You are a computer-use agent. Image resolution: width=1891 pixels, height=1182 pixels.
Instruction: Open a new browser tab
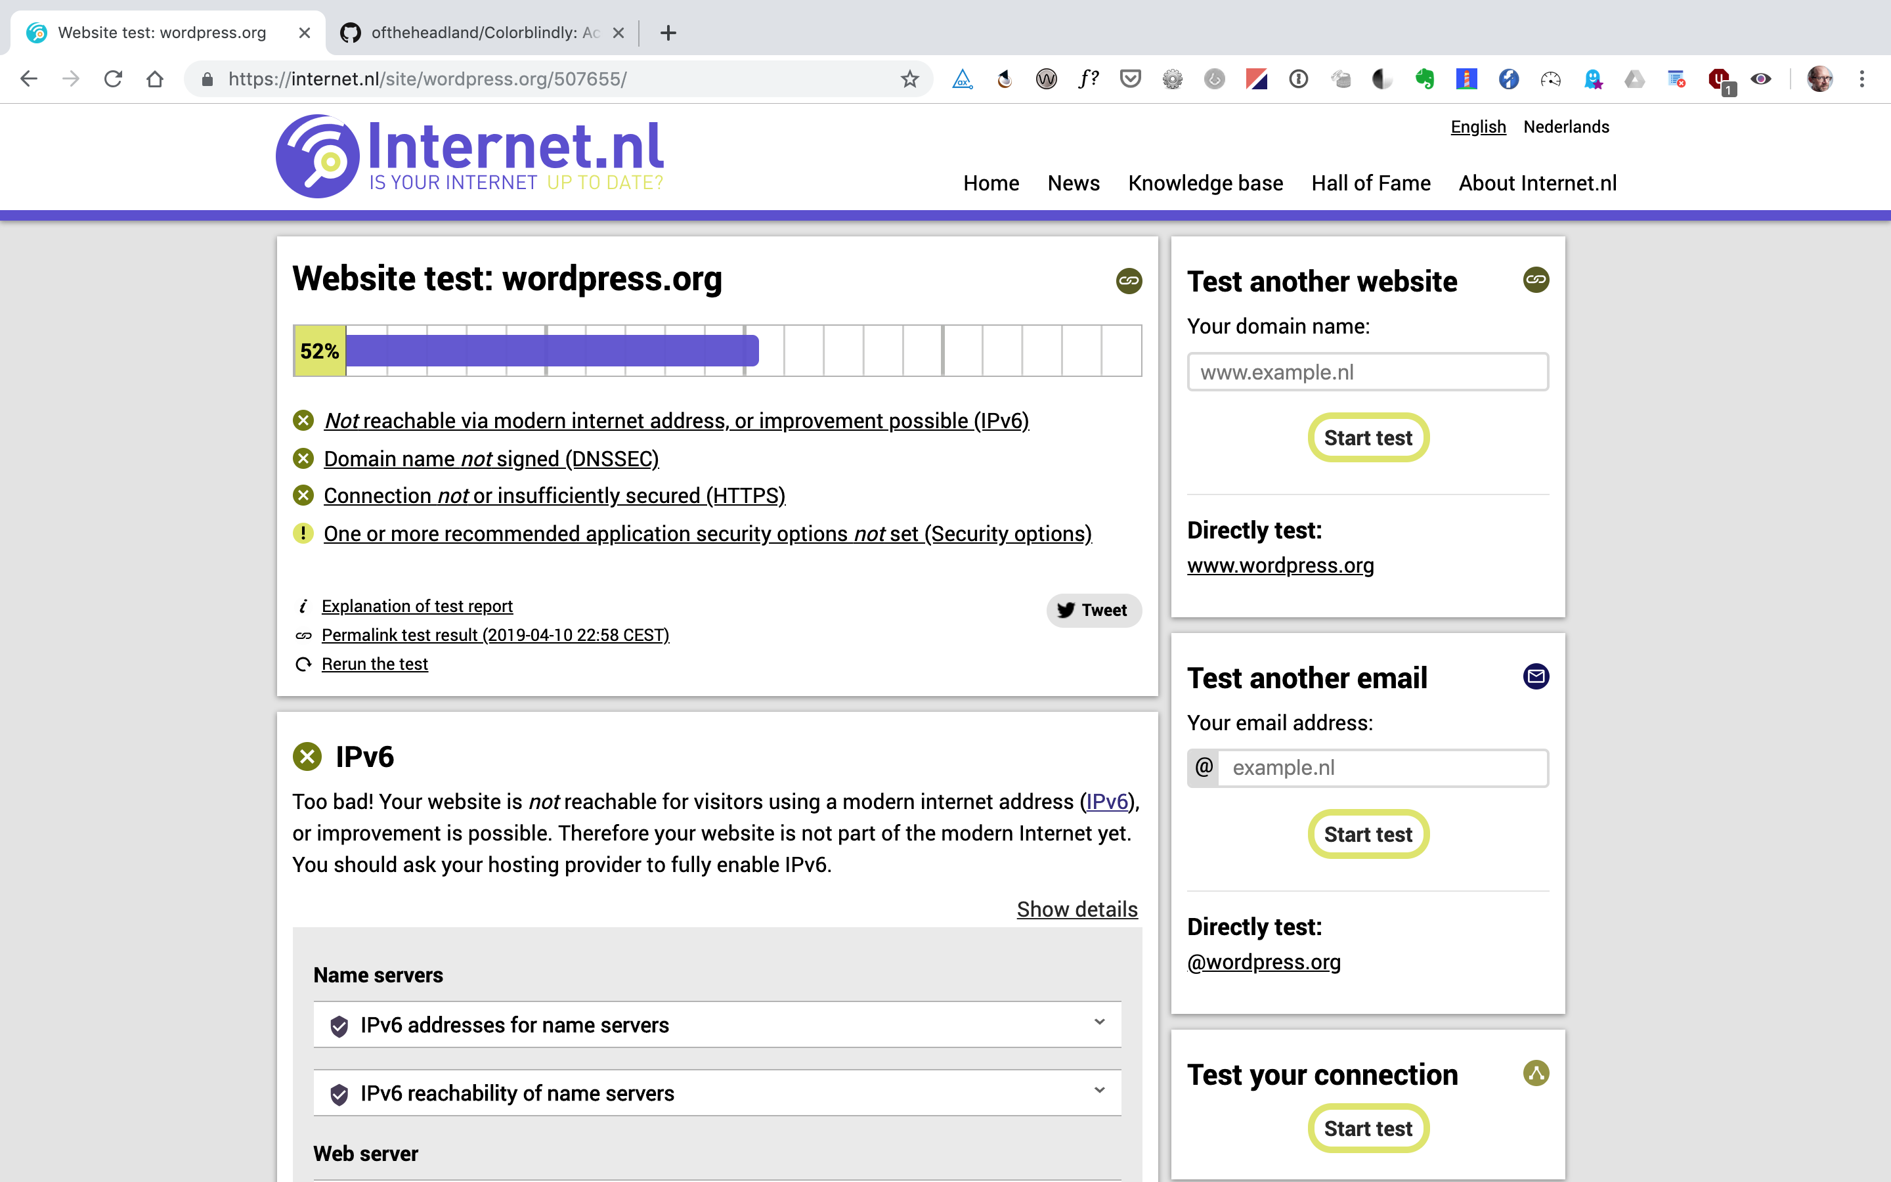(668, 33)
